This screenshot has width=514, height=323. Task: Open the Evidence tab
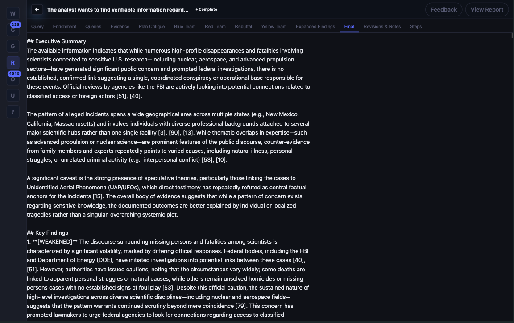(120, 26)
